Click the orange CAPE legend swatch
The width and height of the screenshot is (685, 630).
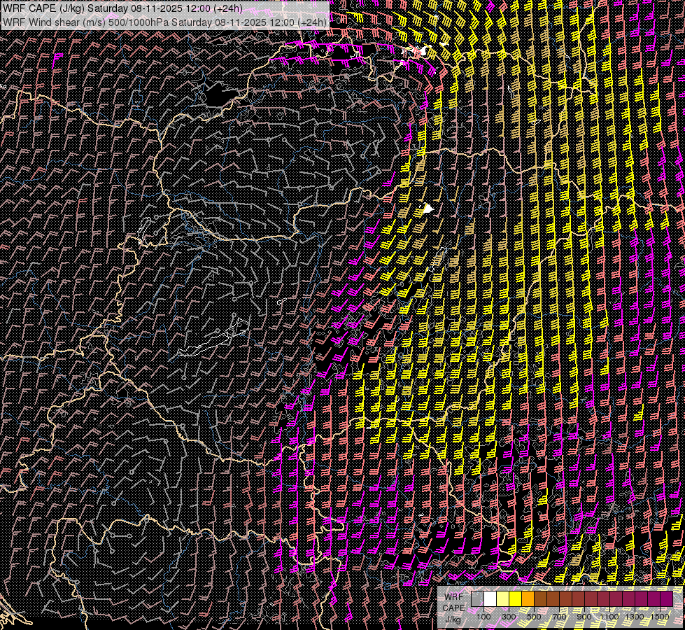click(x=528, y=599)
